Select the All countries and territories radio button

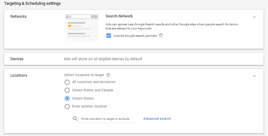pos(67,82)
